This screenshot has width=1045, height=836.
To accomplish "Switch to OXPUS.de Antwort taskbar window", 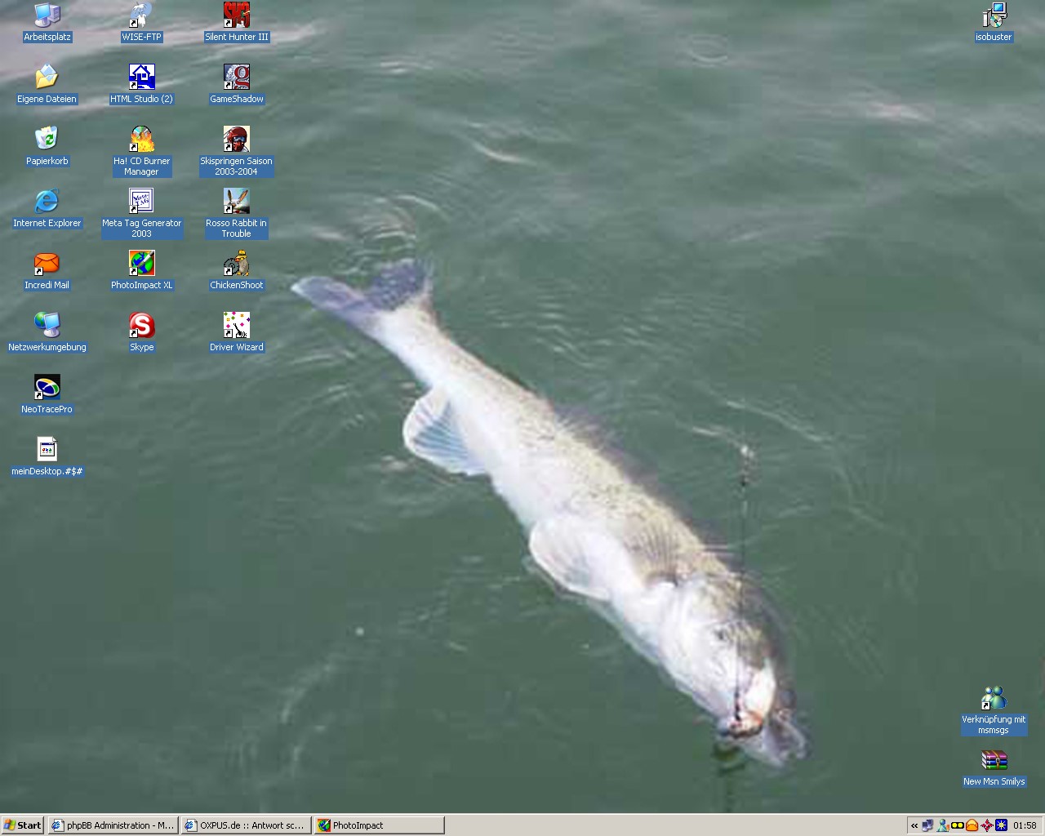I will pyautogui.click(x=246, y=825).
